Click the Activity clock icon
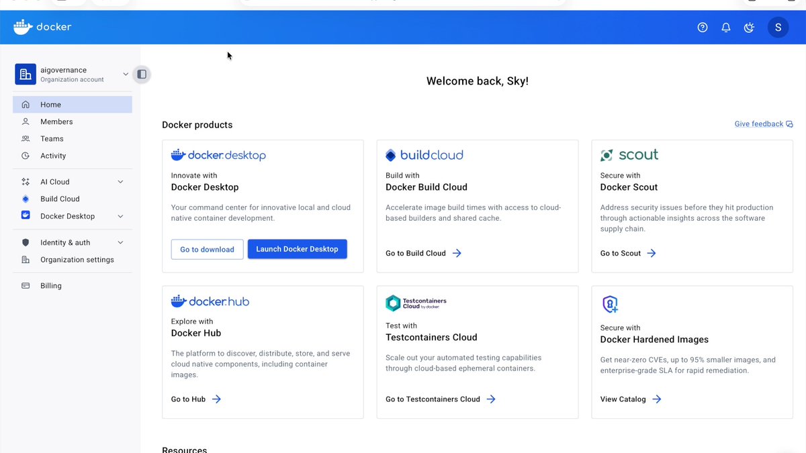This screenshot has width=806, height=453. [x=26, y=156]
